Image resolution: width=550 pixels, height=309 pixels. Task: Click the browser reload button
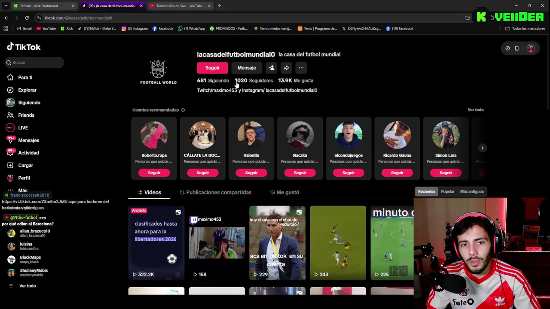27,18
